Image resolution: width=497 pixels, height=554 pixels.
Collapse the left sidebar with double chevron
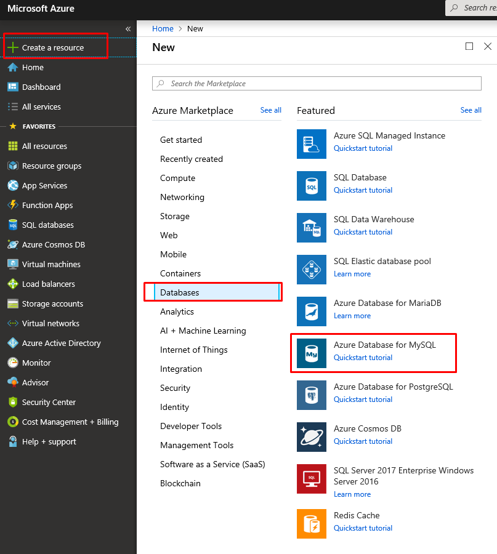(x=128, y=29)
